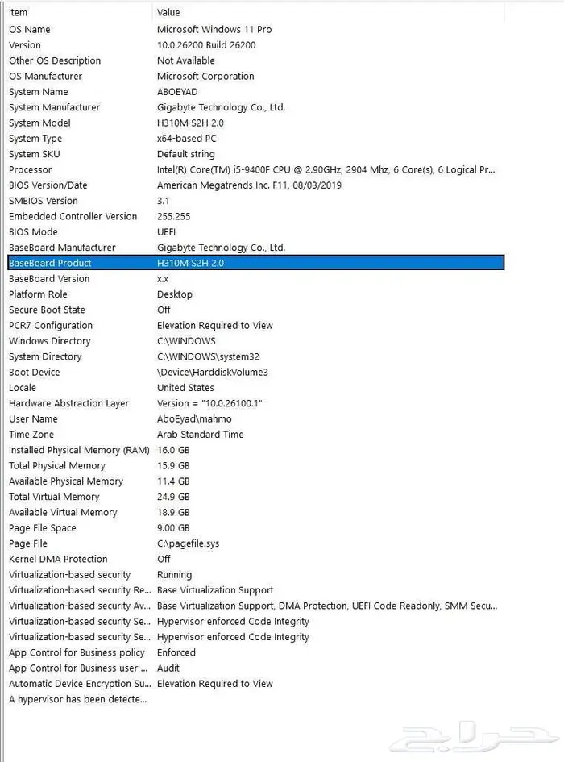
Task: Select the Processor row
Action: [x=256, y=169]
